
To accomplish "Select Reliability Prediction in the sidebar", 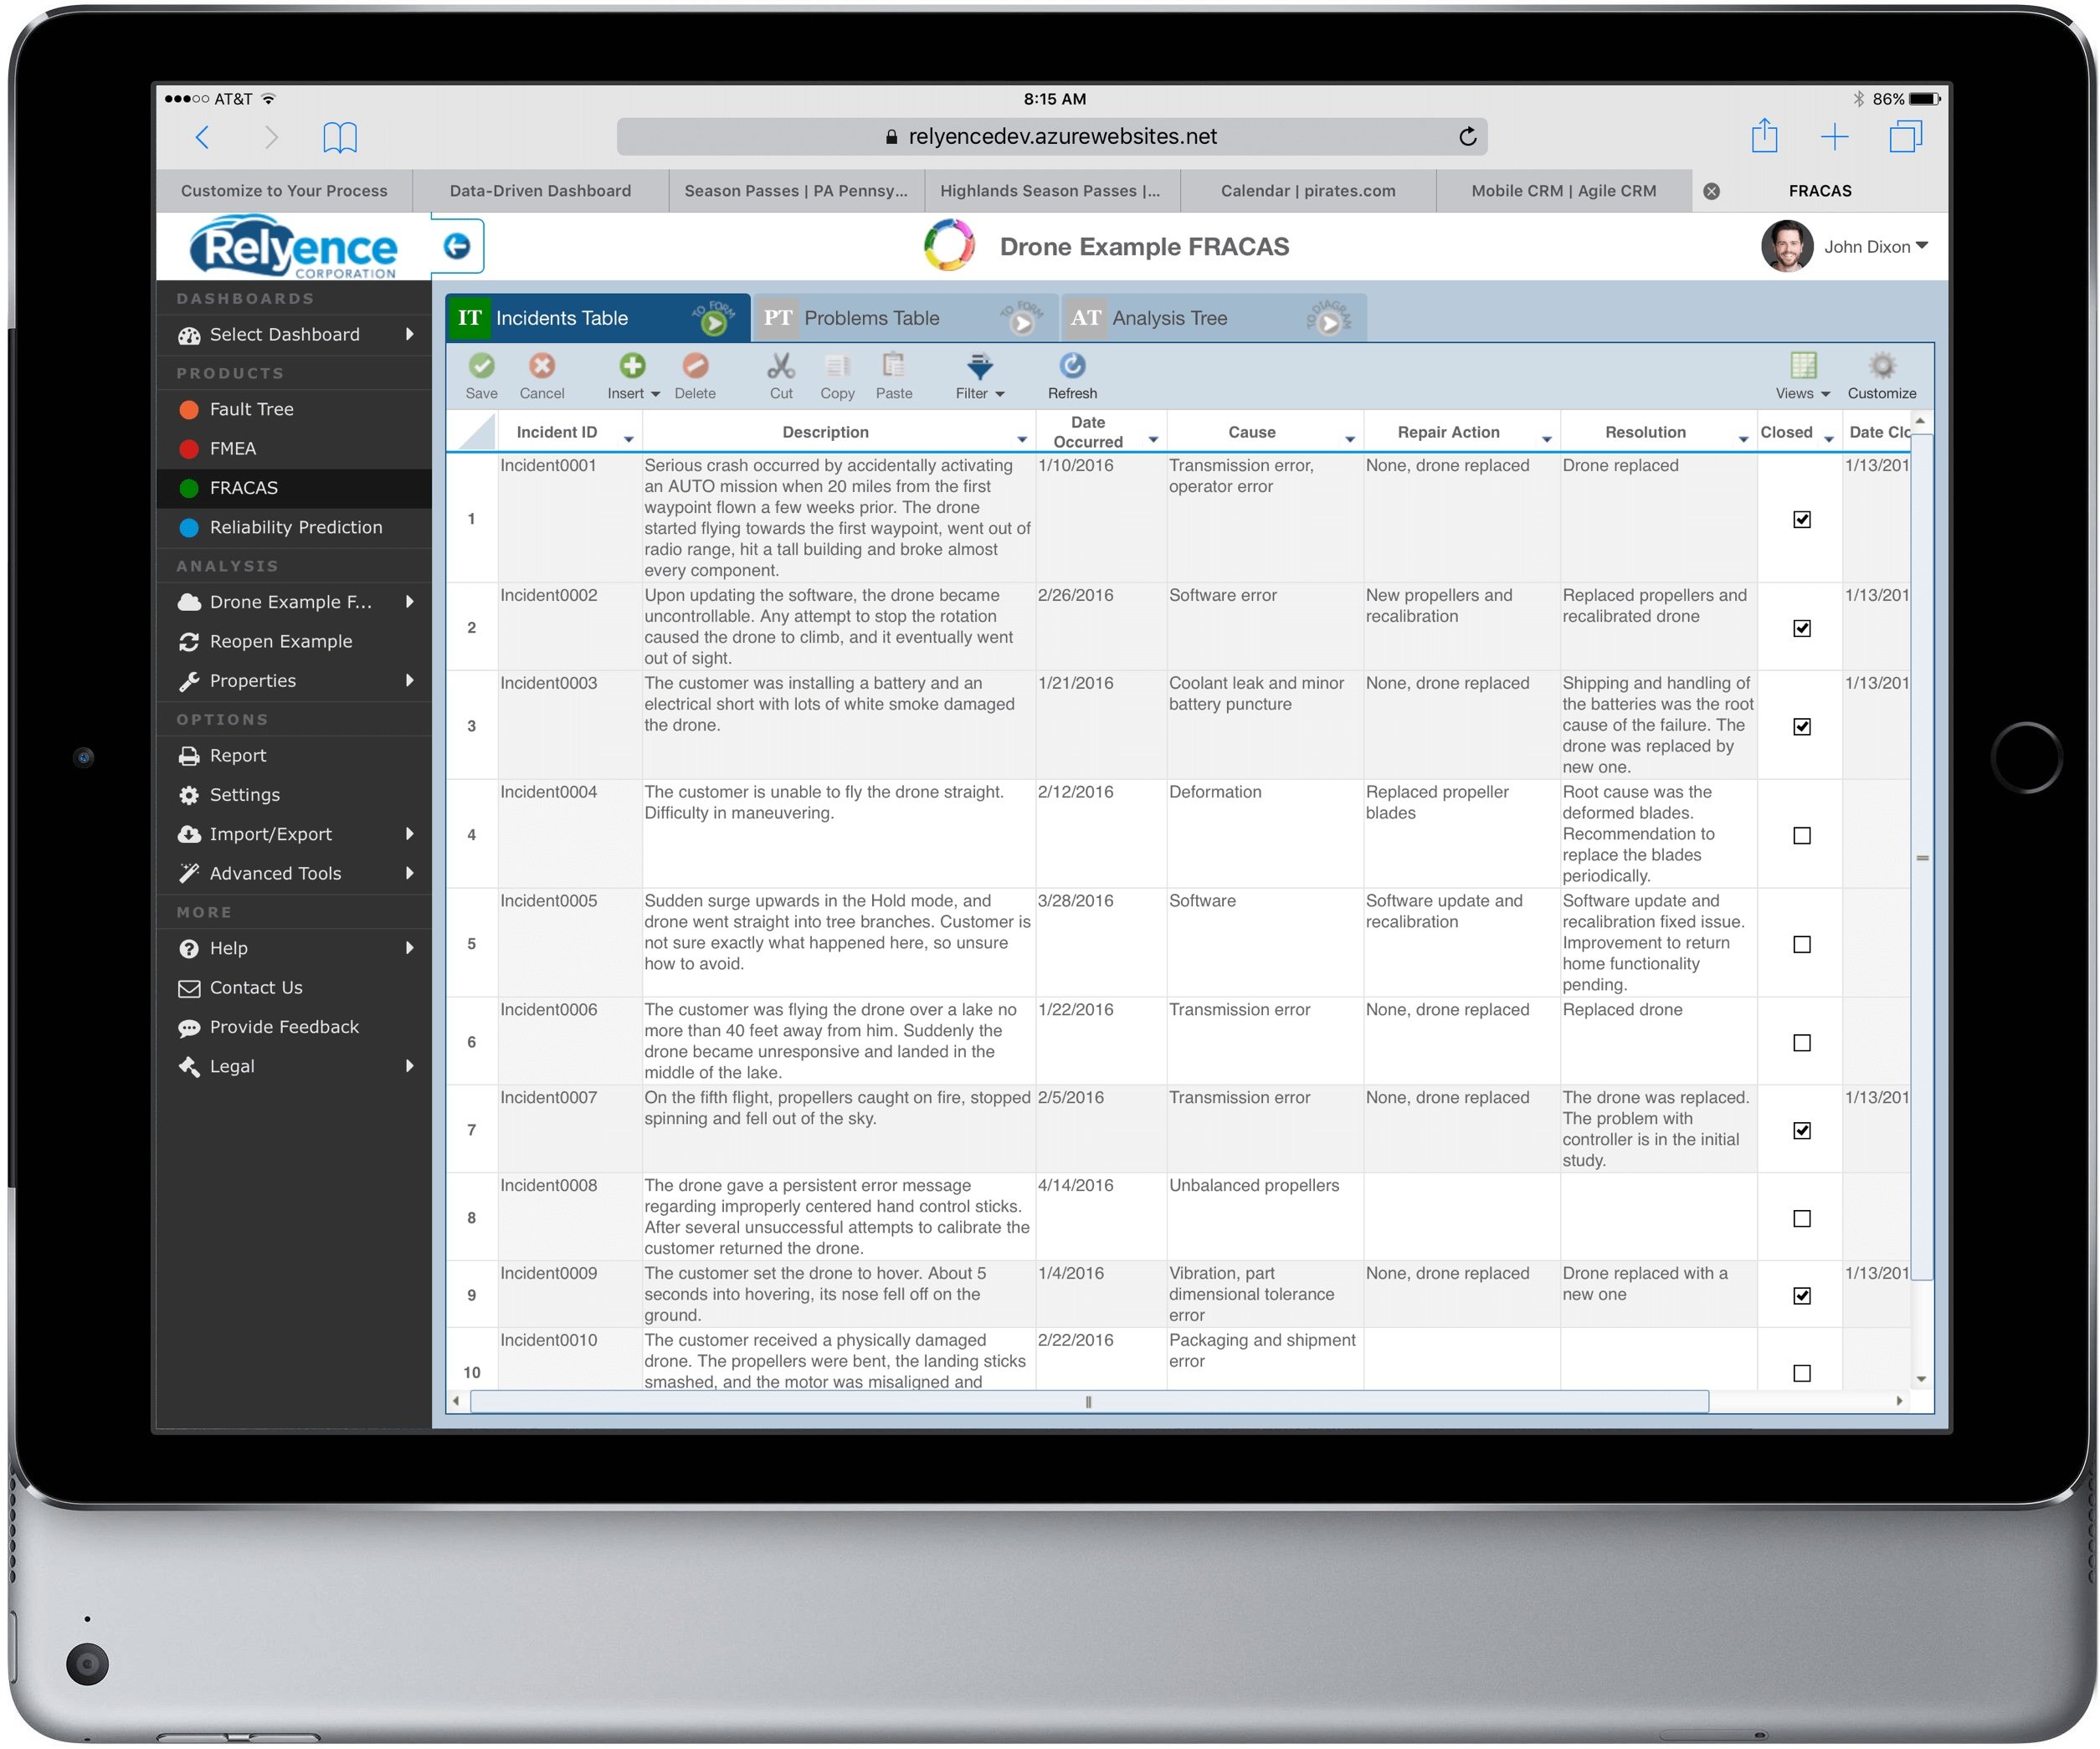I will tap(295, 527).
